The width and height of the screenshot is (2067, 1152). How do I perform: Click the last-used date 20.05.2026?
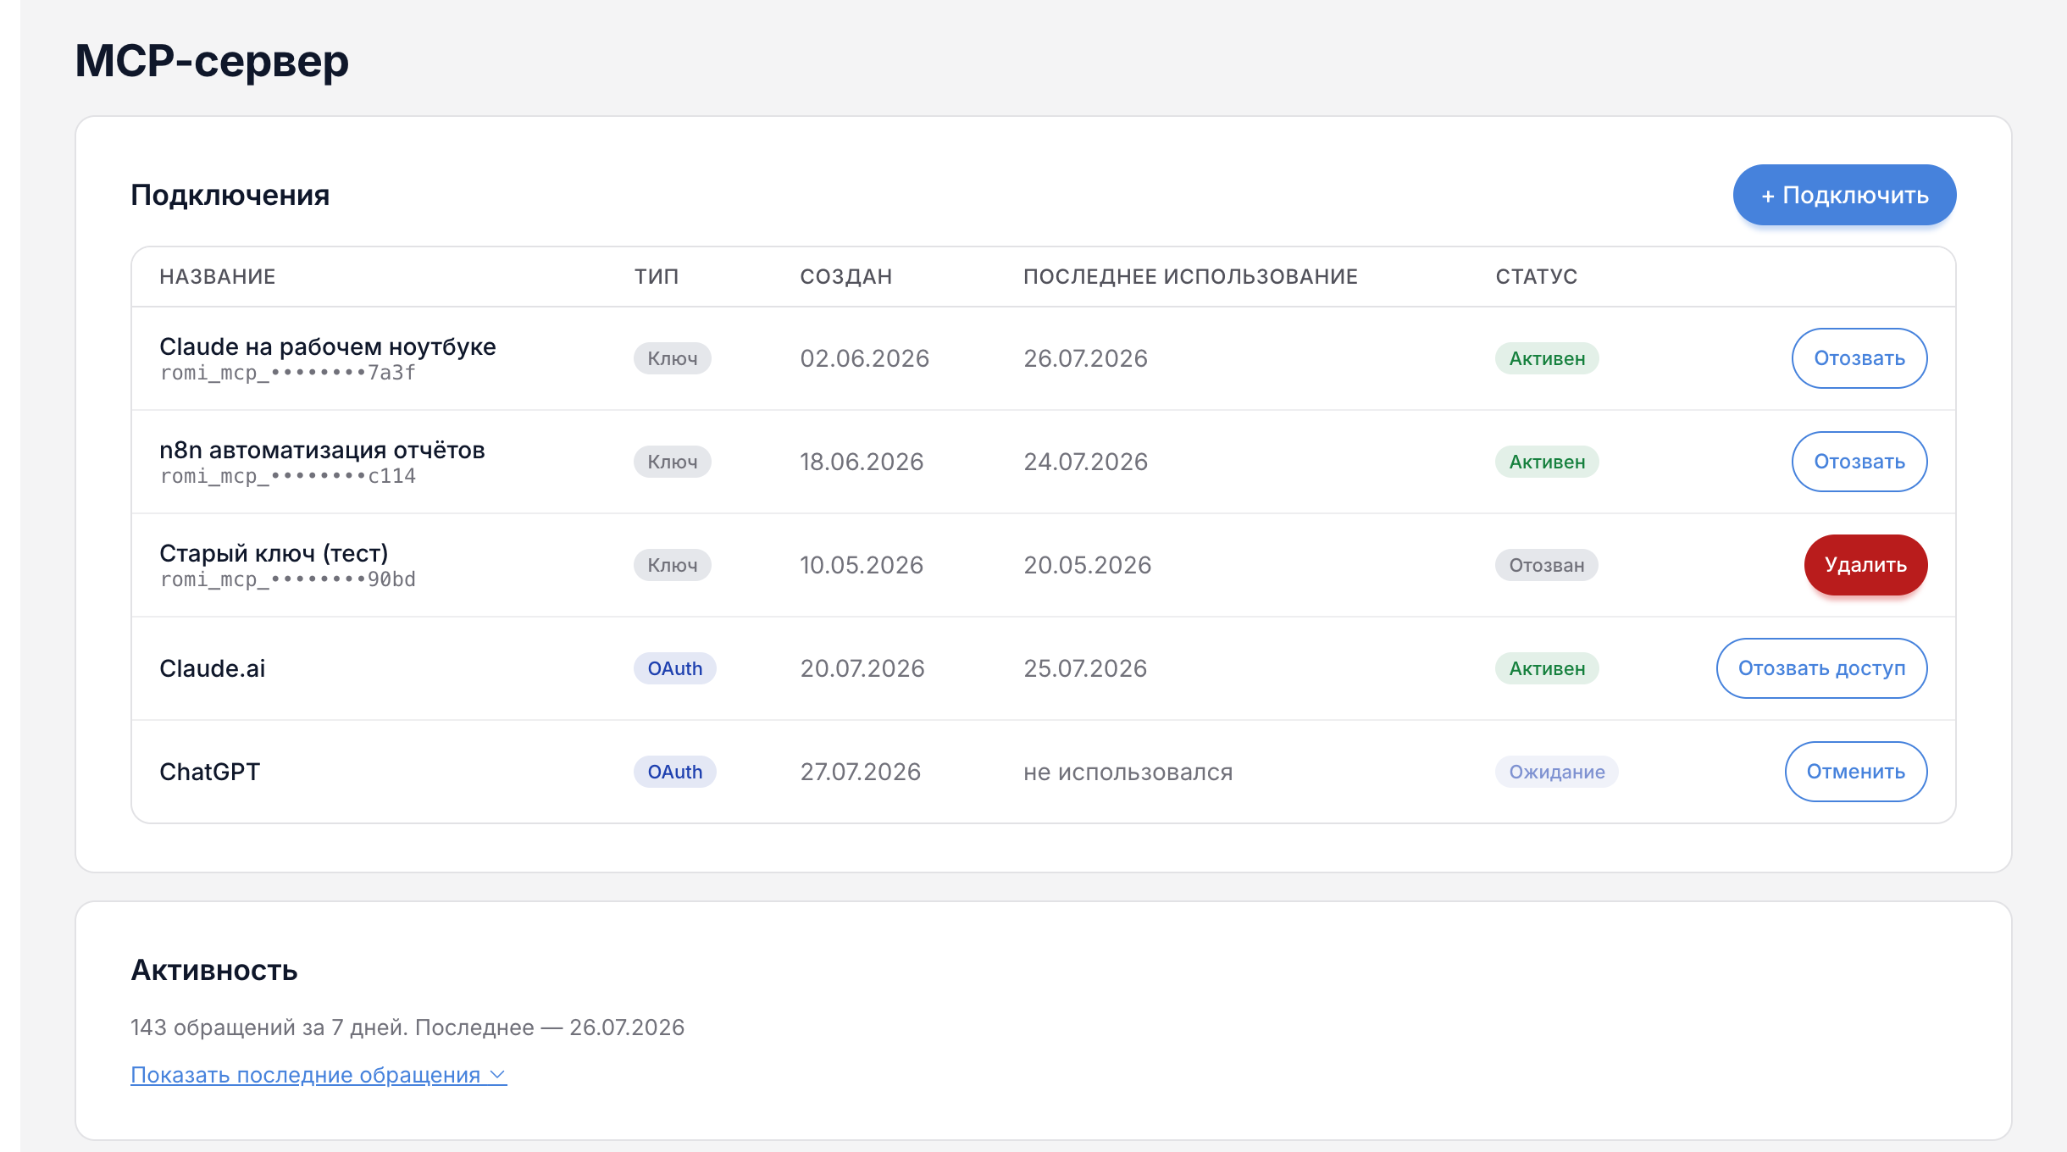tap(1088, 565)
